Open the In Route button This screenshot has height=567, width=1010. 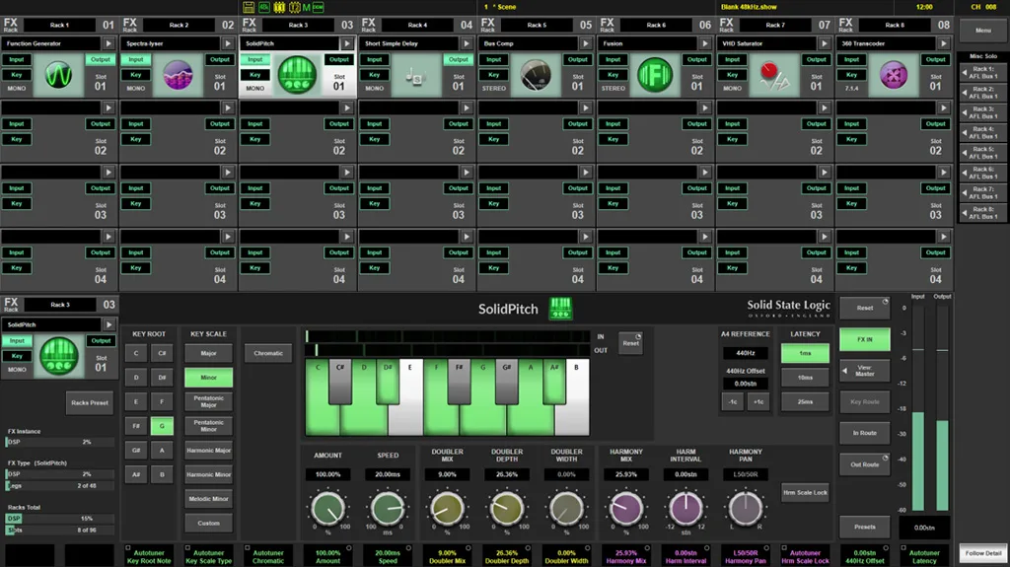[865, 433]
